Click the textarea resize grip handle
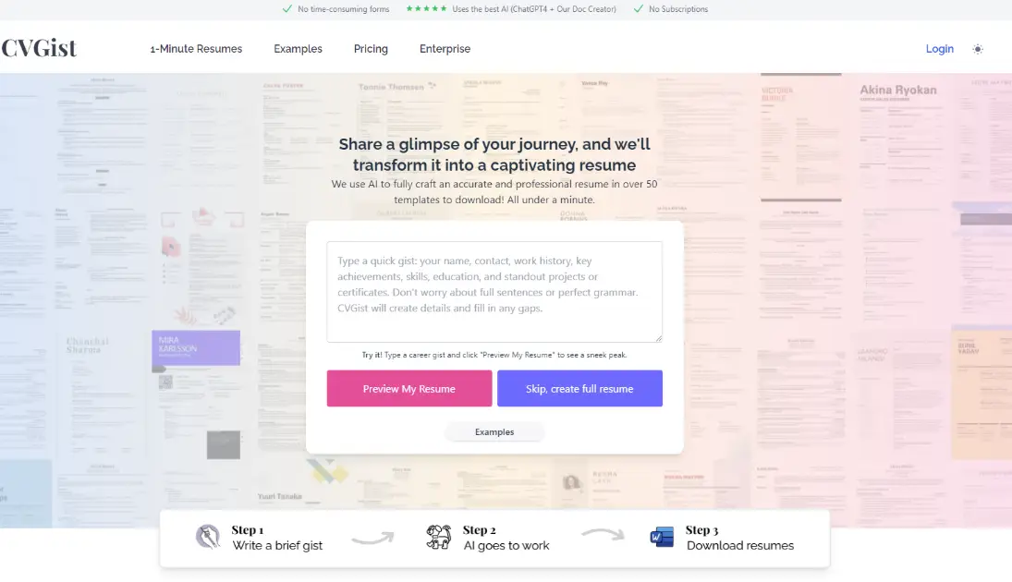Image resolution: width=1012 pixels, height=582 pixels. 658,338
